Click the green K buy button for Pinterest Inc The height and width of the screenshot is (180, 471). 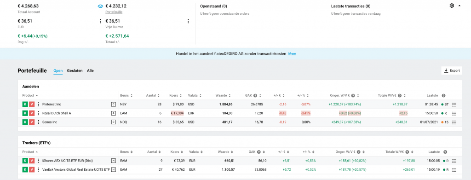25,105
